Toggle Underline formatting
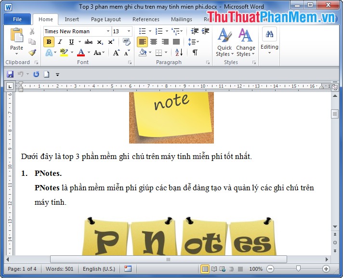The height and width of the screenshot is (278, 343). pos(71,42)
